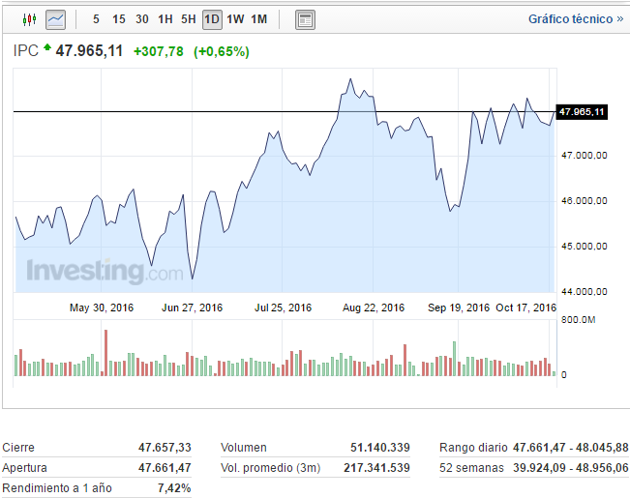Viewport: 630px width, 498px height.
Task: Switch to the 1W weekly timeframe
Action: (235, 19)
